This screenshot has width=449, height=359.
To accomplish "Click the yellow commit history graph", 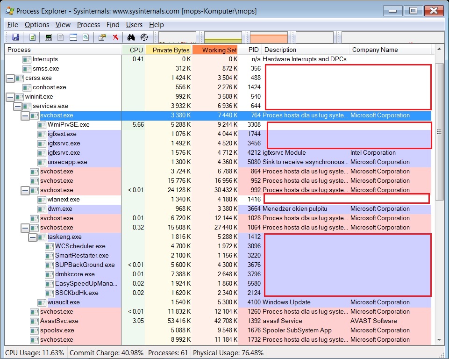I will pos(223,37).
